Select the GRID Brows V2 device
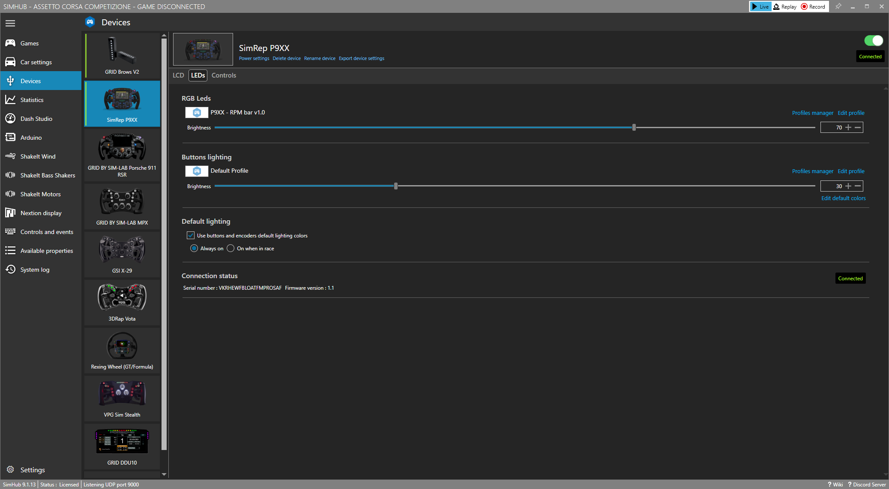Image resolution: width=889 pixels, height=489 pixels. click(122, 56)
